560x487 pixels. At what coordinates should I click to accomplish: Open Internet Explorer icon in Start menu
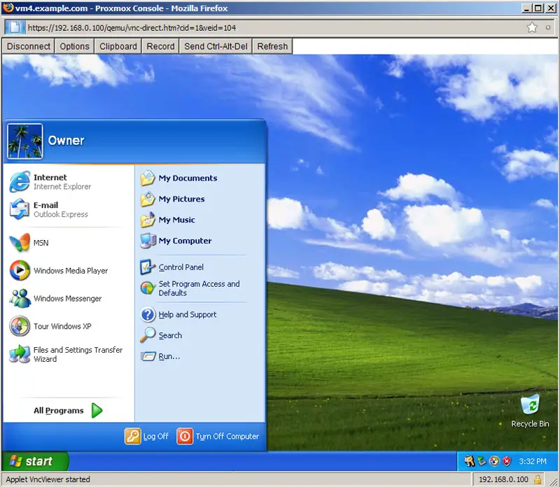20,181
